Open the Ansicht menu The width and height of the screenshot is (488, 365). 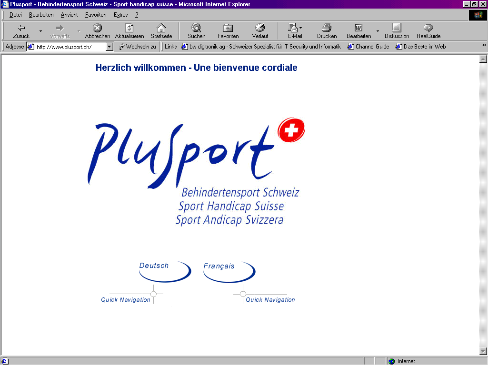[69, 15]
